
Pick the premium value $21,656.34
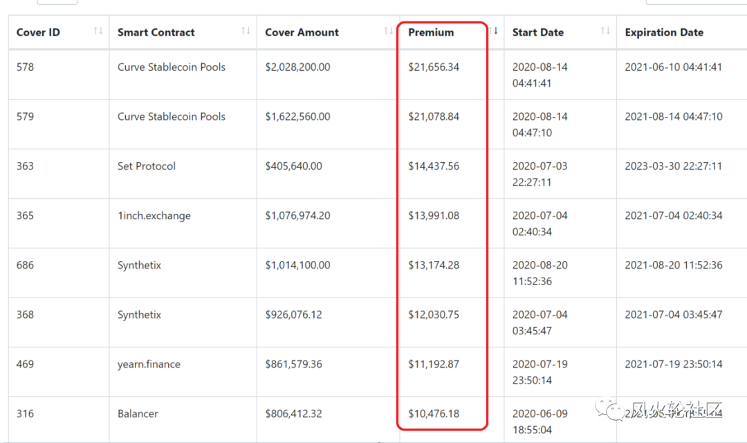click(434, 67)
